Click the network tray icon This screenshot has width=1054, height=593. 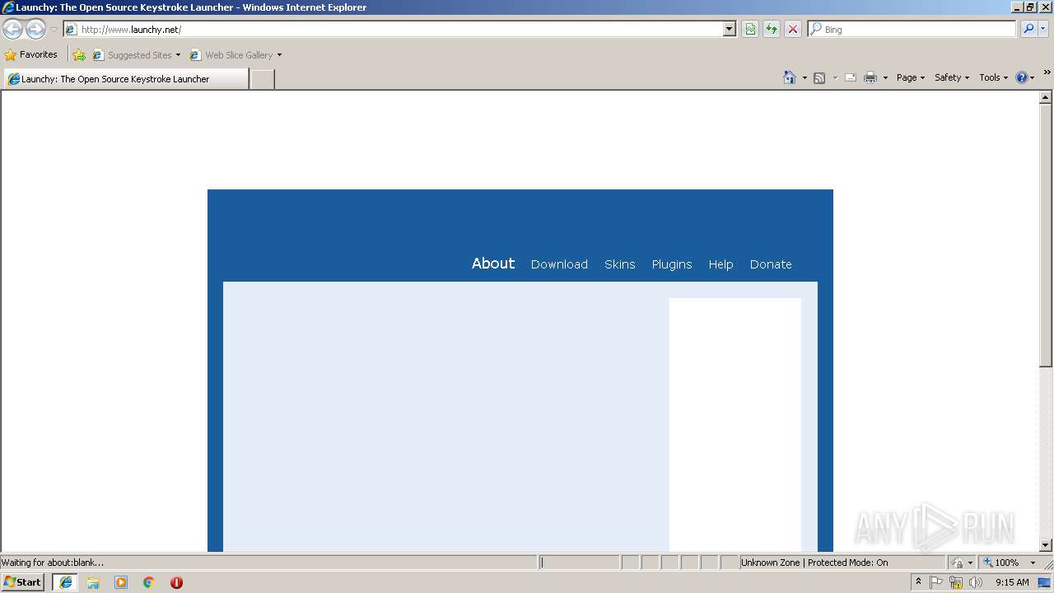click(956, 582)
